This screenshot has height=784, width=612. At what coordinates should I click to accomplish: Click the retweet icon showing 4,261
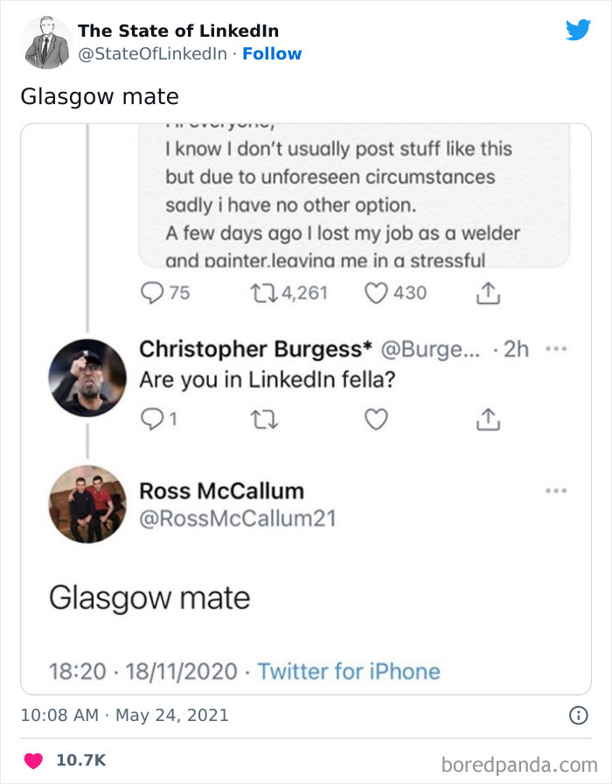262,293
